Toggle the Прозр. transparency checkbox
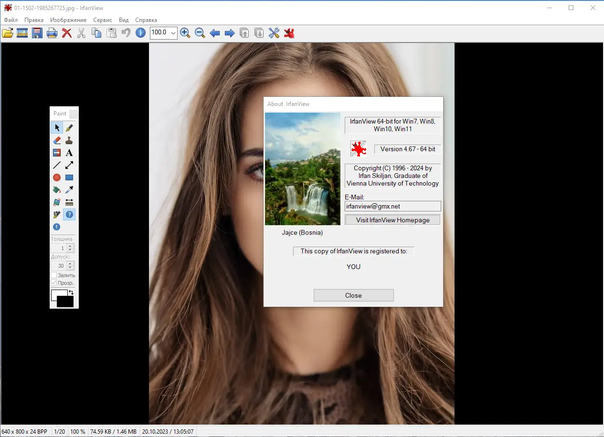This screenshot has width=604, height=437. [54, 283]
